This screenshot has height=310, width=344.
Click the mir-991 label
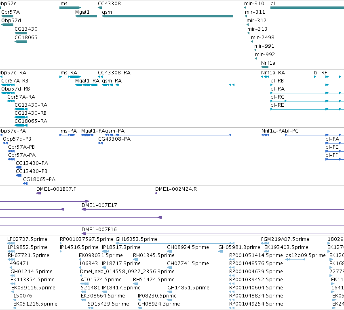pos(264,46)
